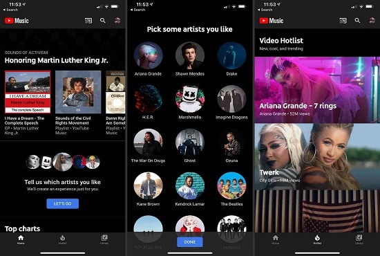The width and height of the screenshot is (380, 256).
Task: Open the Twerk video by City Girls
Action: [x=317, y=156]
